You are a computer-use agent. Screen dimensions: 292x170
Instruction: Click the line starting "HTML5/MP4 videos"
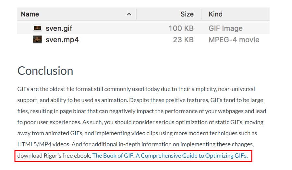(x=136, y=144)
